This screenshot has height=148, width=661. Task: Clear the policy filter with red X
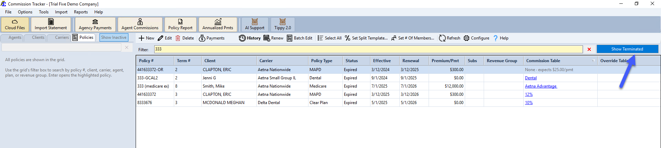[x=589, y=49]
